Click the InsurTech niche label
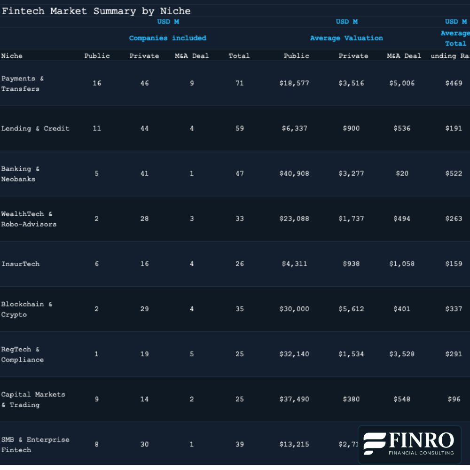470x470 pixels. coord(21,264)
